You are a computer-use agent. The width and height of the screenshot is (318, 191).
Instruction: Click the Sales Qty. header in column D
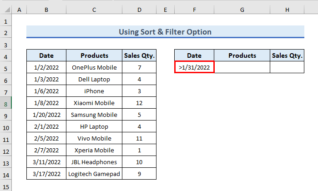click(139, 56)
